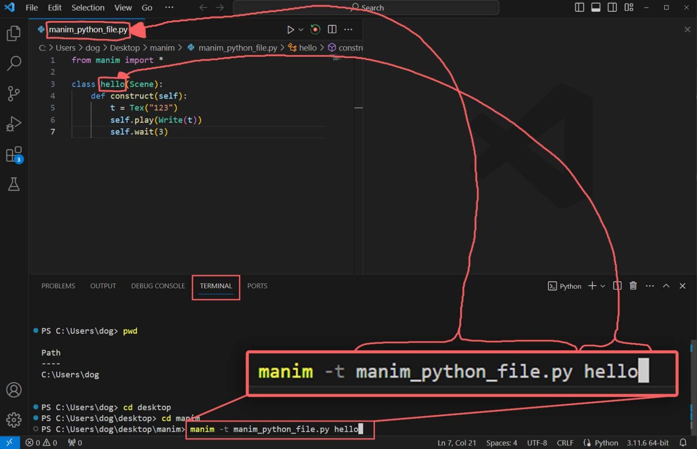Click the Run Python File play button
697x449 pixels.
(290, 30)
